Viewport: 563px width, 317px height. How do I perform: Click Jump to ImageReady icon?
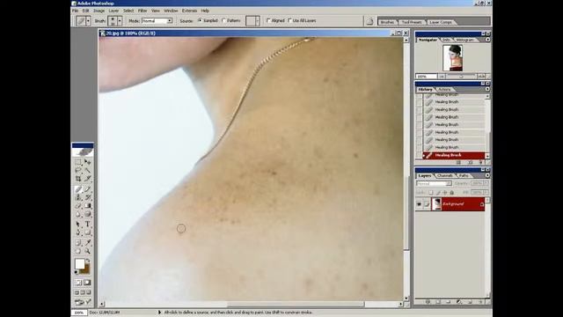click(83, 302)
